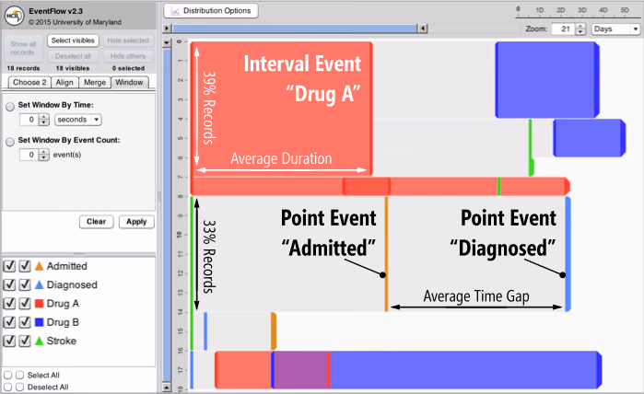Switch to the Choose 2 tab

point(29,83)
